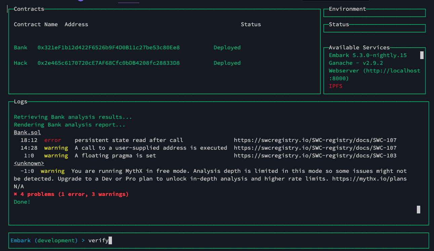
Task: Click the 1:0 line position of the floating pragma warning
Action: click(x=29, y=155)
